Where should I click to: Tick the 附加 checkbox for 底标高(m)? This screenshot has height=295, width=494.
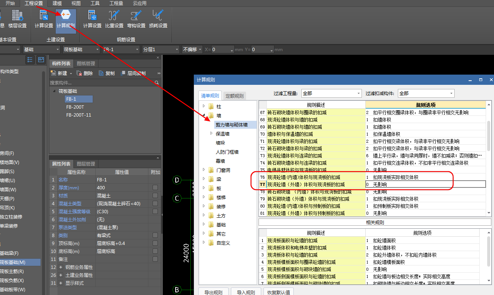tap(155, 251)
